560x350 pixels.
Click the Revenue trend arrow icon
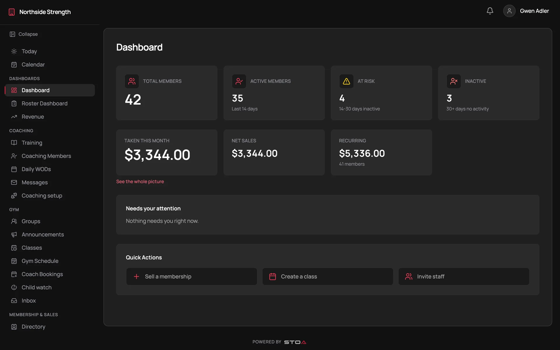[x=14, y=117]
